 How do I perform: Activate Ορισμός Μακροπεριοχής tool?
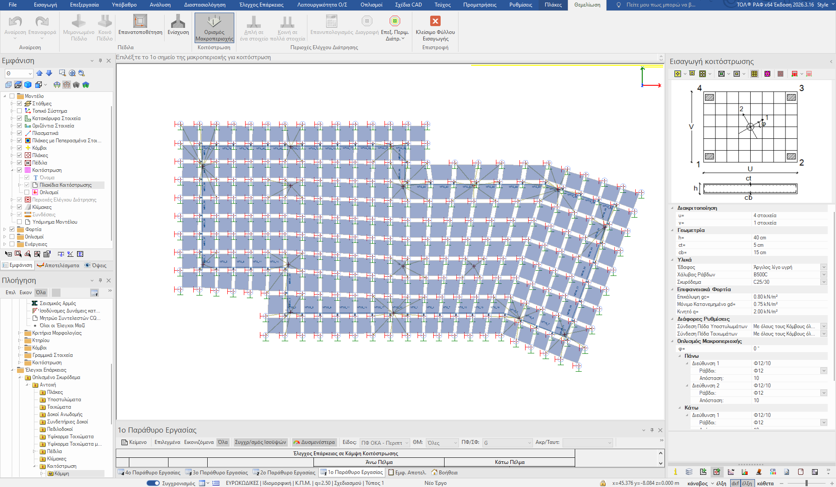click(x=214, y=27)
